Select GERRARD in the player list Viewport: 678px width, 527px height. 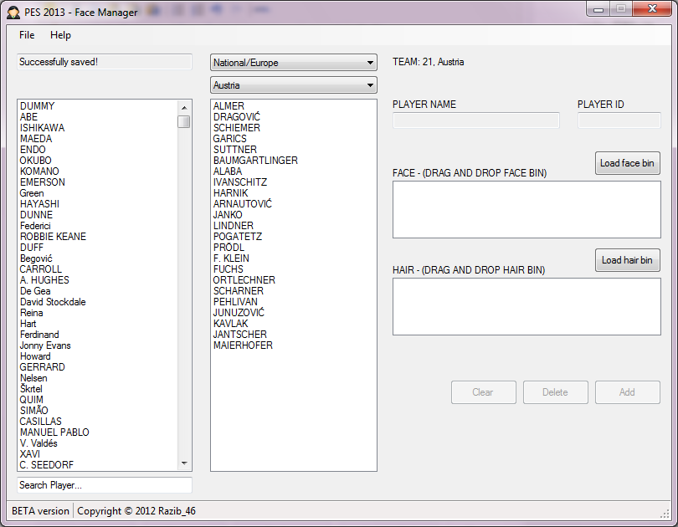pyautogui.click(x=98, y=367)
